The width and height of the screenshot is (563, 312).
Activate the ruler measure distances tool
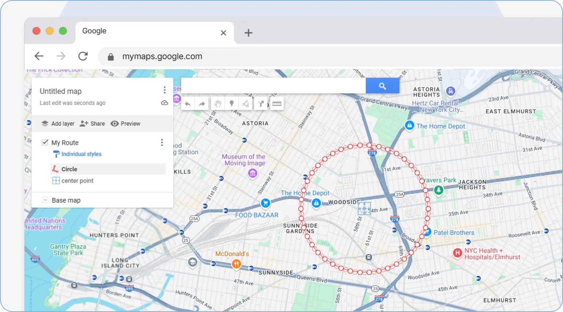coord(277,104)
